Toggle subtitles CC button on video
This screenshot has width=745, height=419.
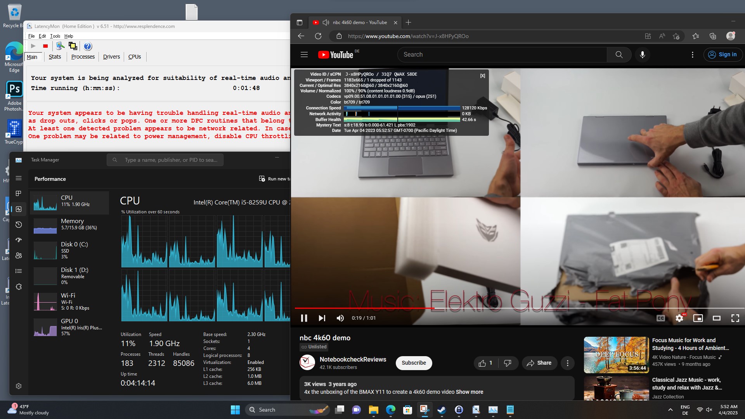click(x=660, y=318)
